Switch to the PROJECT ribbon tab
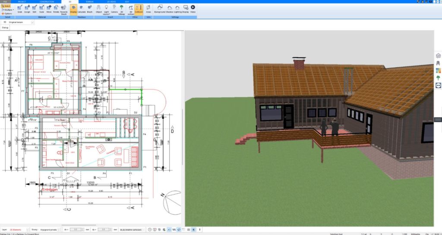Image resolution: width=442 pixels, height=235 pixels. [22, 2]
